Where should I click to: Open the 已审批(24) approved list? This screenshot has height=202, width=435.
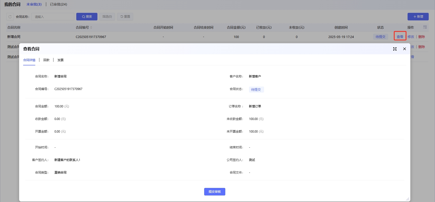58,4
